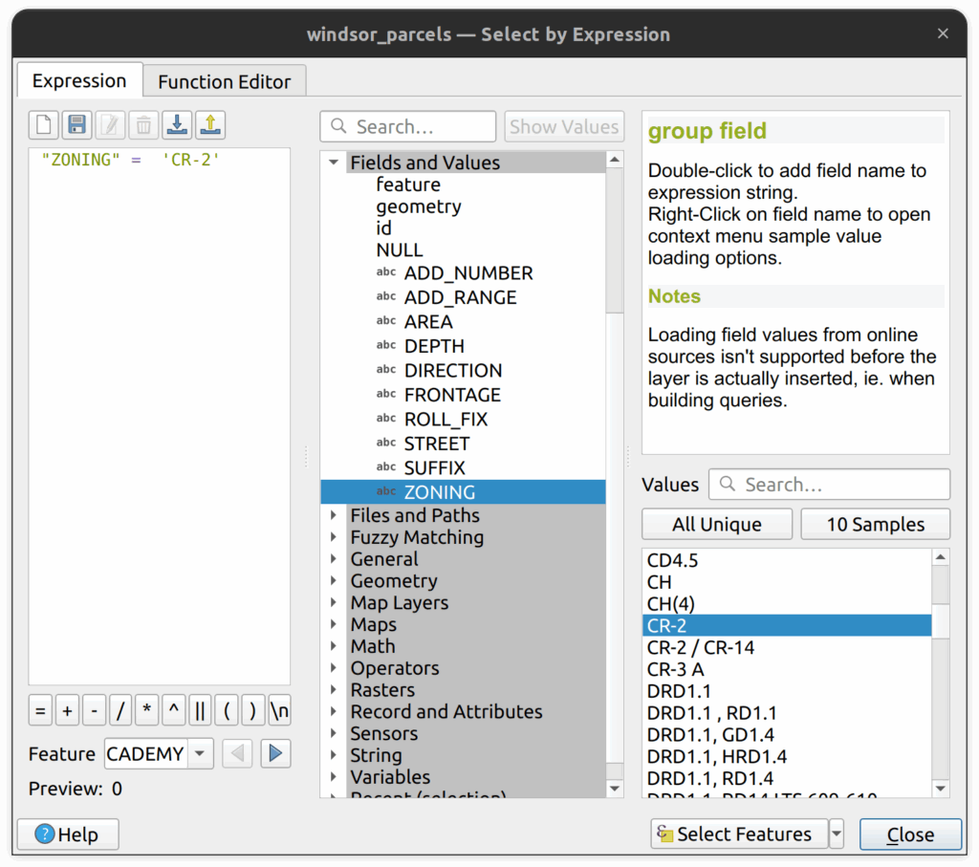Click the import user expressions icon

pos(177,125)
